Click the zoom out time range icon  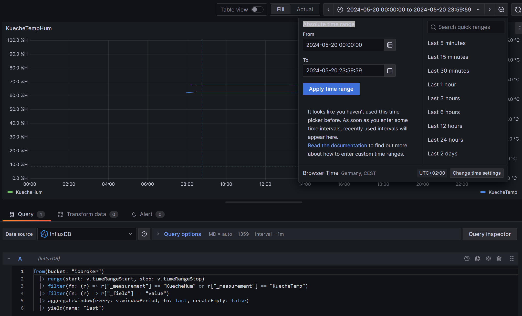coord(501,10)
